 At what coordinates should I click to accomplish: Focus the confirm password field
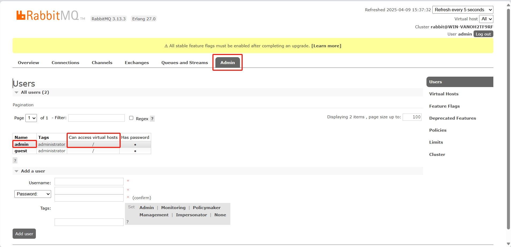[x=89, y=198]
